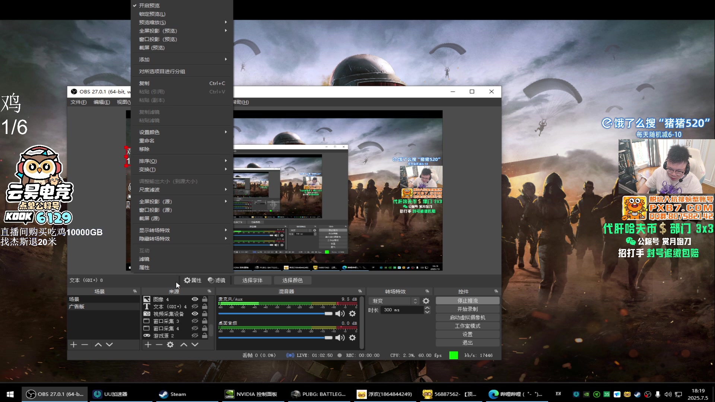
Task: Mute the 麦克风/Aux speaker icon
Action: click(340, 314)
